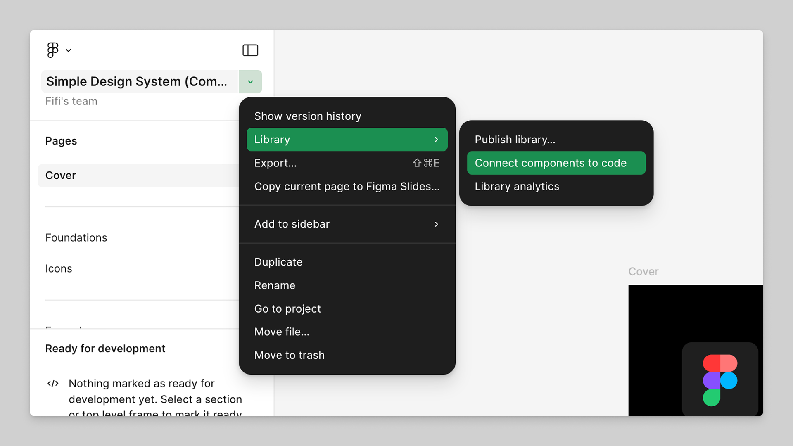Click the code icon beside ready-for-development note

[x=53, y=384]
